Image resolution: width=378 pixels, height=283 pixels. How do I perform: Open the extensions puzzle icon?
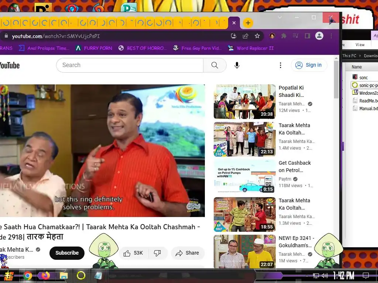tap(284, 36)
